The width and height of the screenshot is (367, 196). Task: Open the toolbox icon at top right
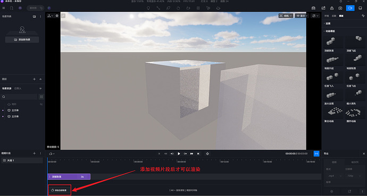point(313,8)
